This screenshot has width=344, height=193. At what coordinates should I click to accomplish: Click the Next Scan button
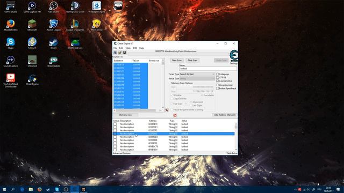point(192,61)
